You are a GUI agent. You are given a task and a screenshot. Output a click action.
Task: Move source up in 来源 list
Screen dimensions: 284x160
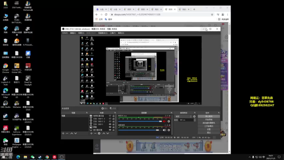(104, 133)
